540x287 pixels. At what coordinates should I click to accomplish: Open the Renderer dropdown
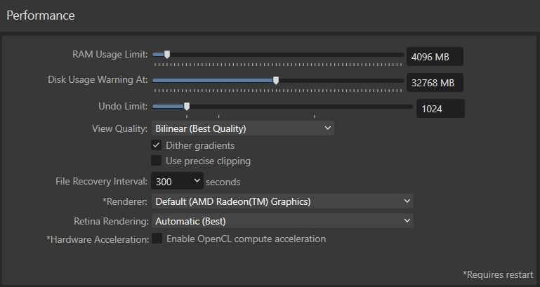tap(282, 201)
